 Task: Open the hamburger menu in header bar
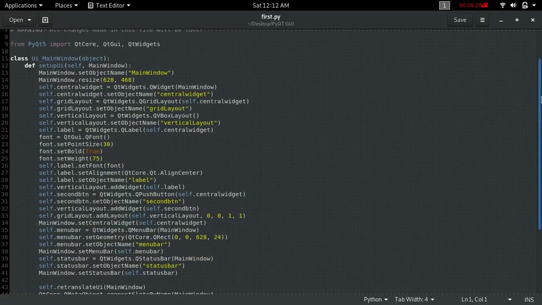click(482, 20)
